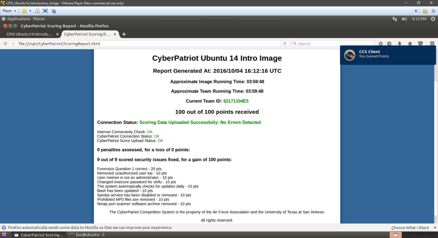Open the Firefox hamburger menu

point(432,44)
